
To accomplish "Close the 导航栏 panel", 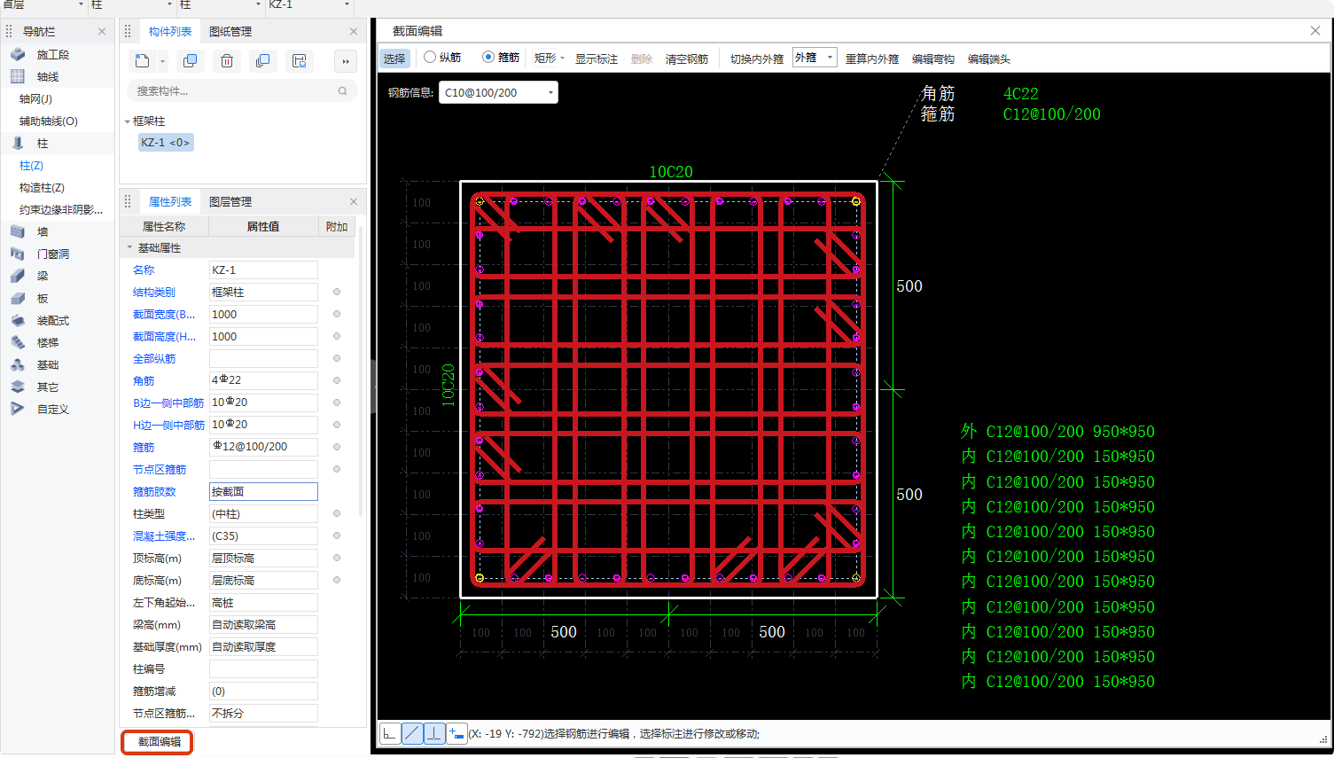I will coord(102,31).
